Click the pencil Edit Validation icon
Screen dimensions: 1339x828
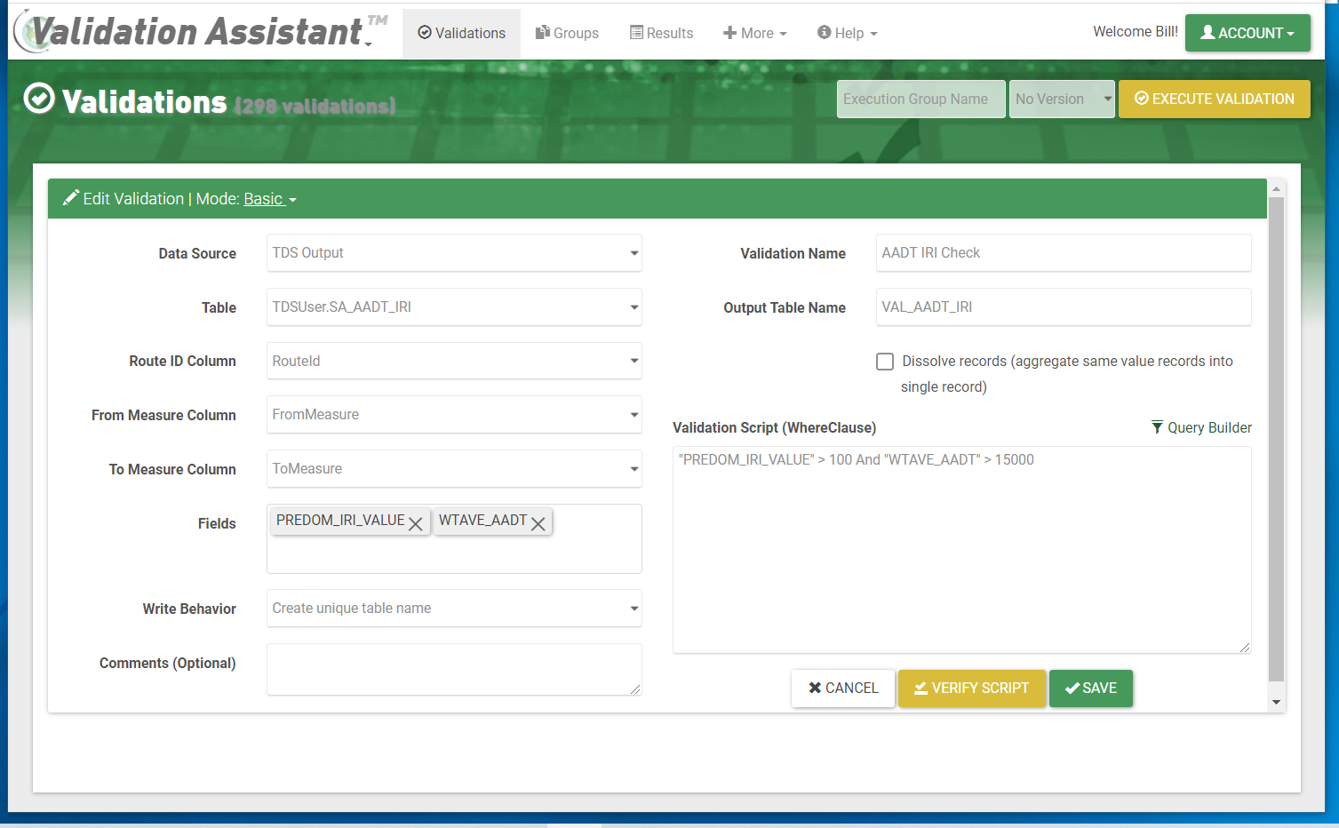pyautogui.click(x=71, y=198)
